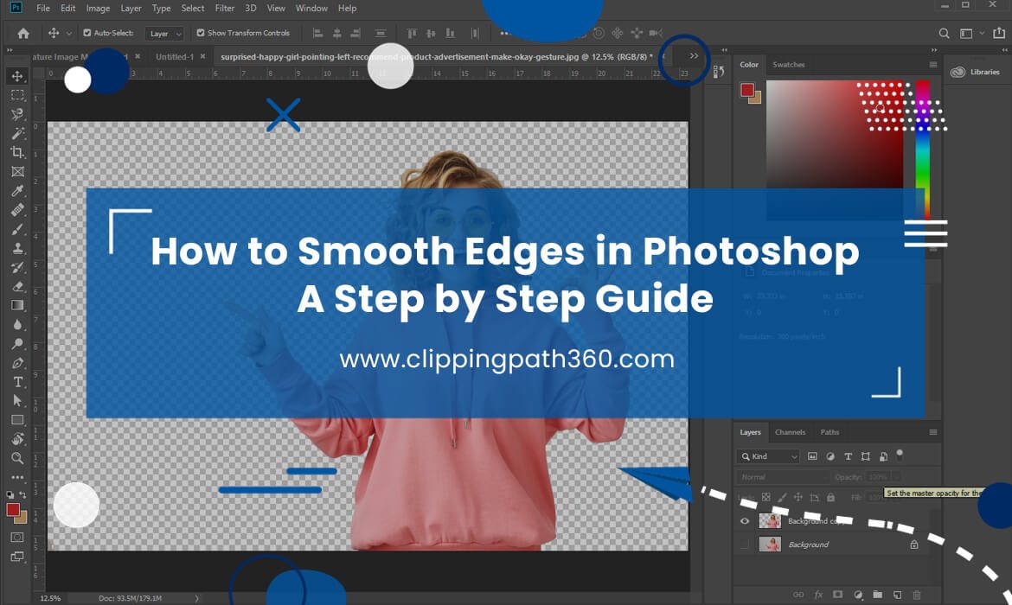Hide the Background copy layer eye
1012x605 pixels.
coord(745,521)
